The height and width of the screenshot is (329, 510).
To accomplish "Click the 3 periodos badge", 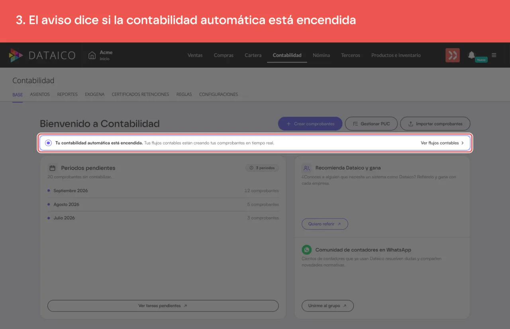I will tap(262, 168).
